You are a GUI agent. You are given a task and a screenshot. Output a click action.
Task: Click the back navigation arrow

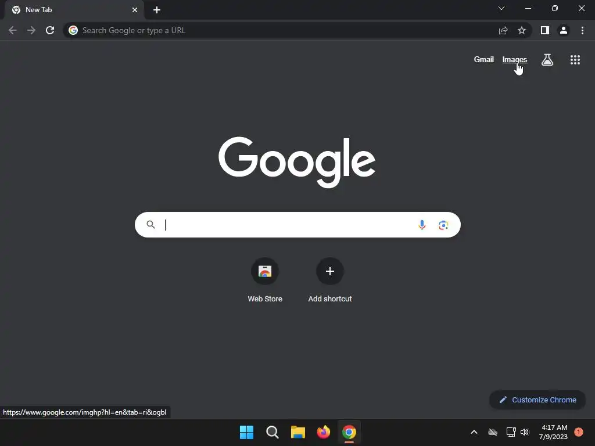tap(13, 30)
